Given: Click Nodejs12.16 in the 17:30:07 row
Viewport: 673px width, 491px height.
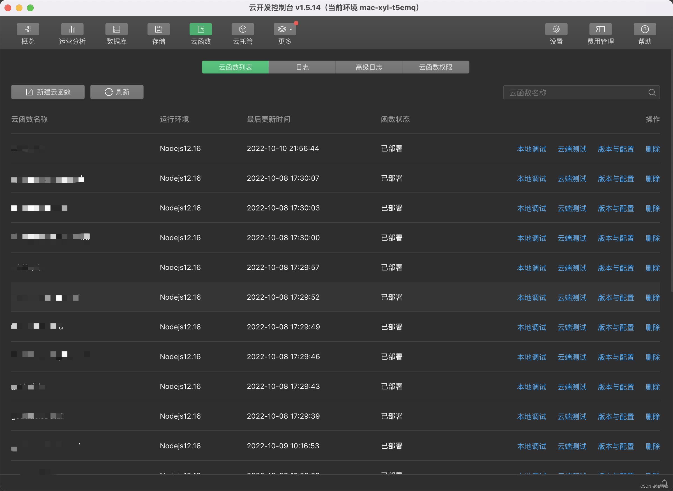Looking at the screenshot, I should click(180, 178).
